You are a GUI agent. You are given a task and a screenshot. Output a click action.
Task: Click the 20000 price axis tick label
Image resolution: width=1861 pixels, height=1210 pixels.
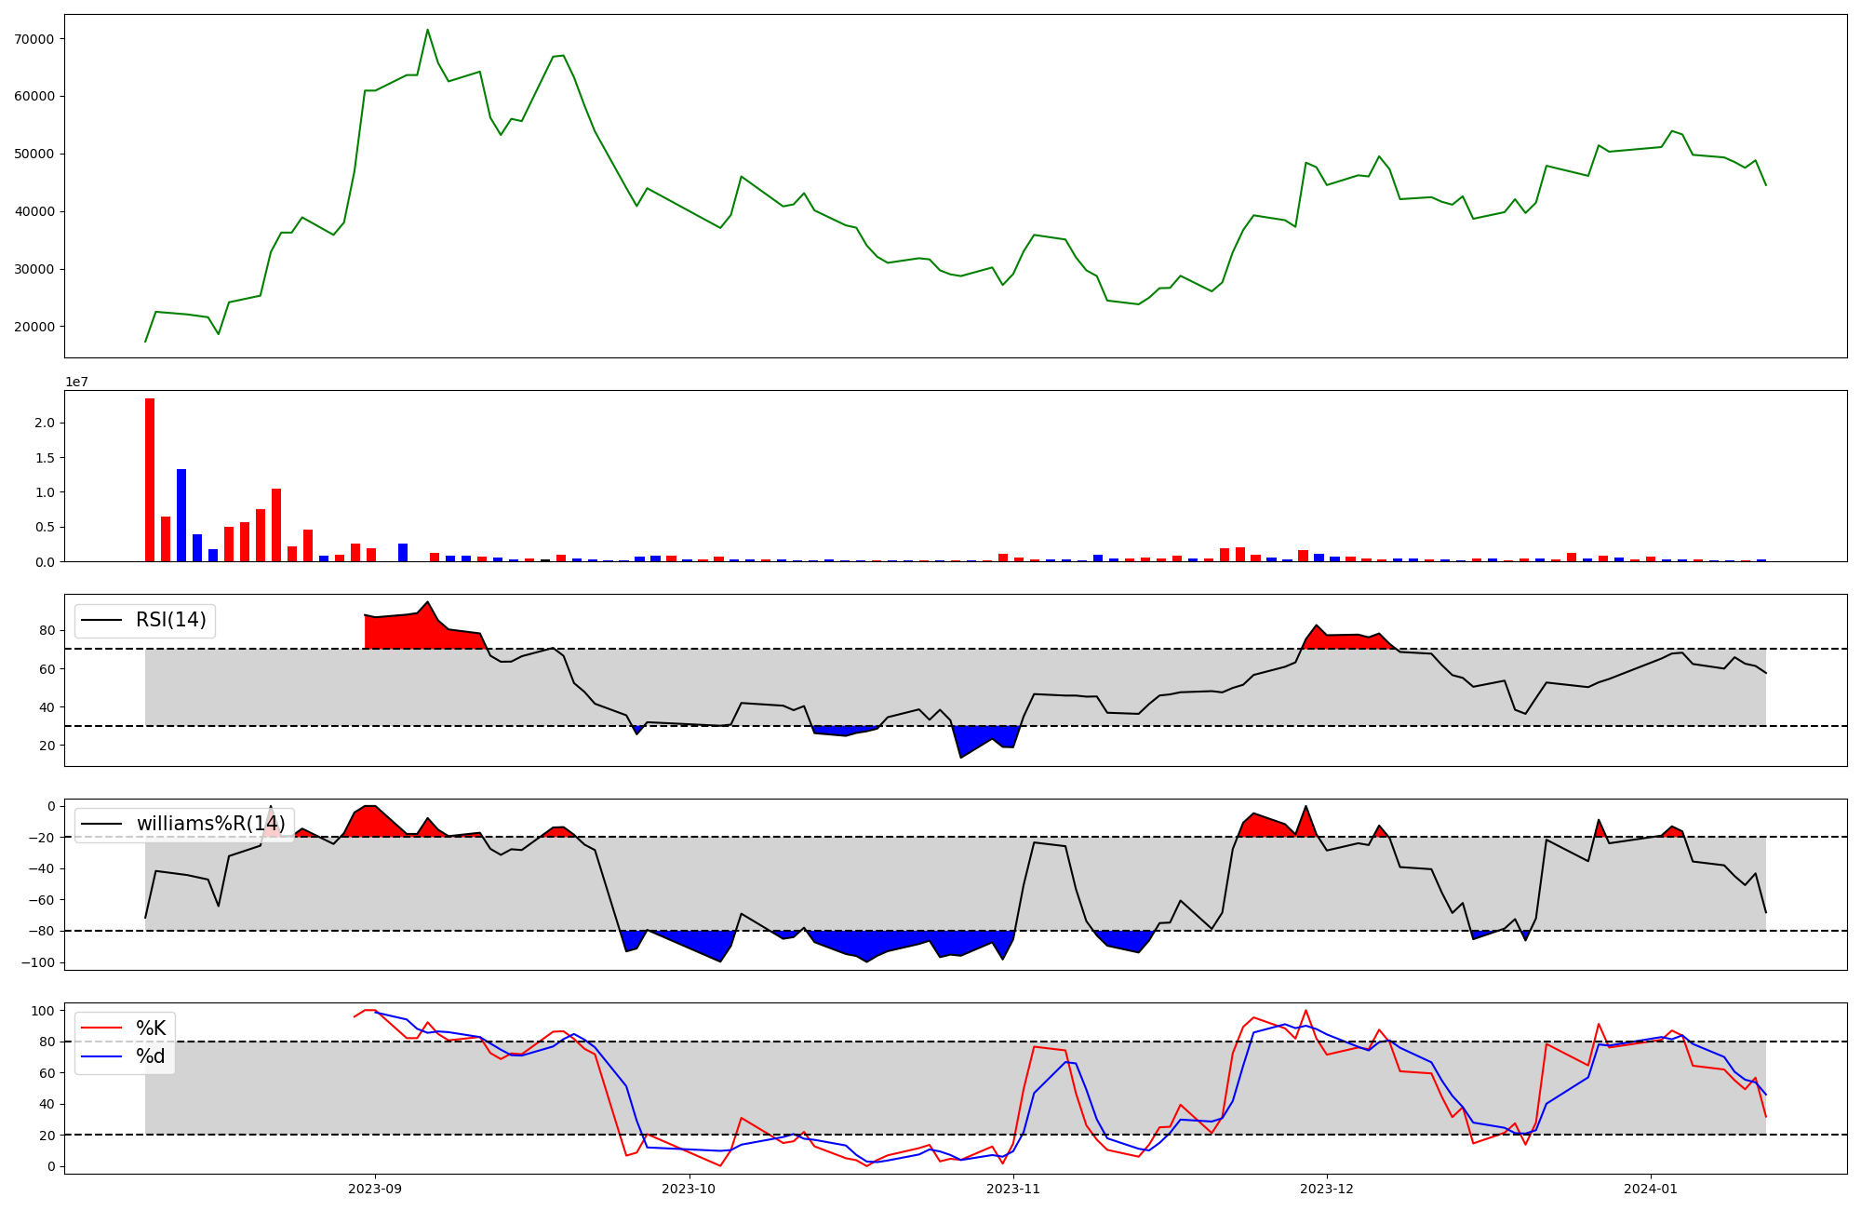click(x=35, y=327)
